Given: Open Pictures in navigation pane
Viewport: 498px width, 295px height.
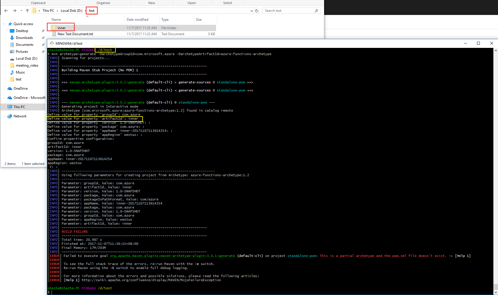Looking at the screenshot, I should 22,52.
